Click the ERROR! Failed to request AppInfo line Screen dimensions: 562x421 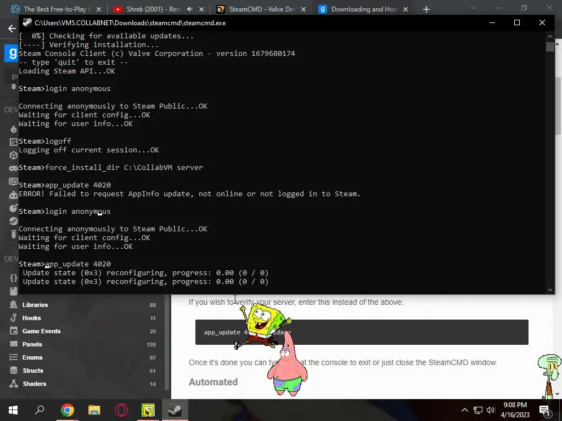tap(189, 194)
